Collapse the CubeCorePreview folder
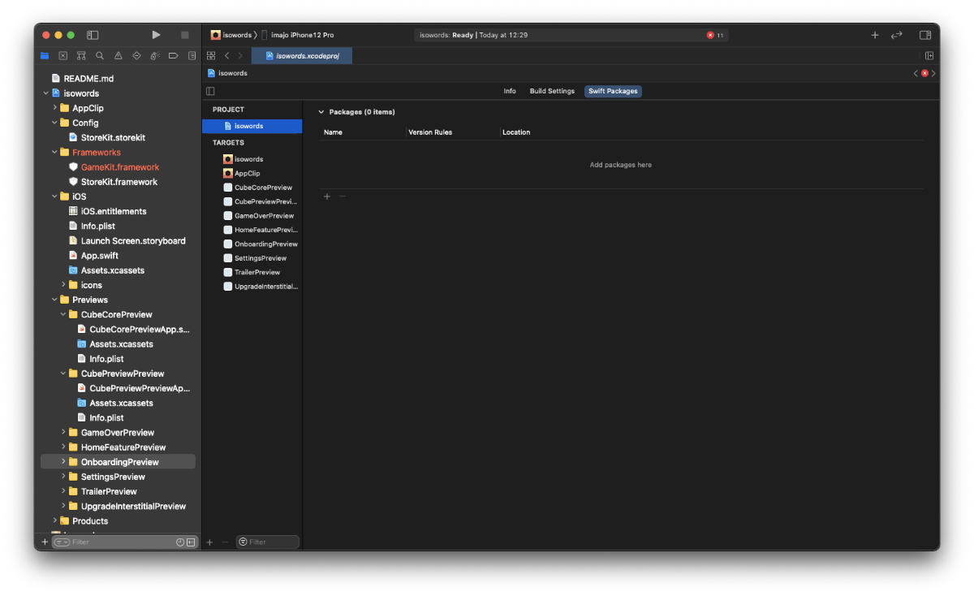This screenshot has height=596, width=974. 63,314
